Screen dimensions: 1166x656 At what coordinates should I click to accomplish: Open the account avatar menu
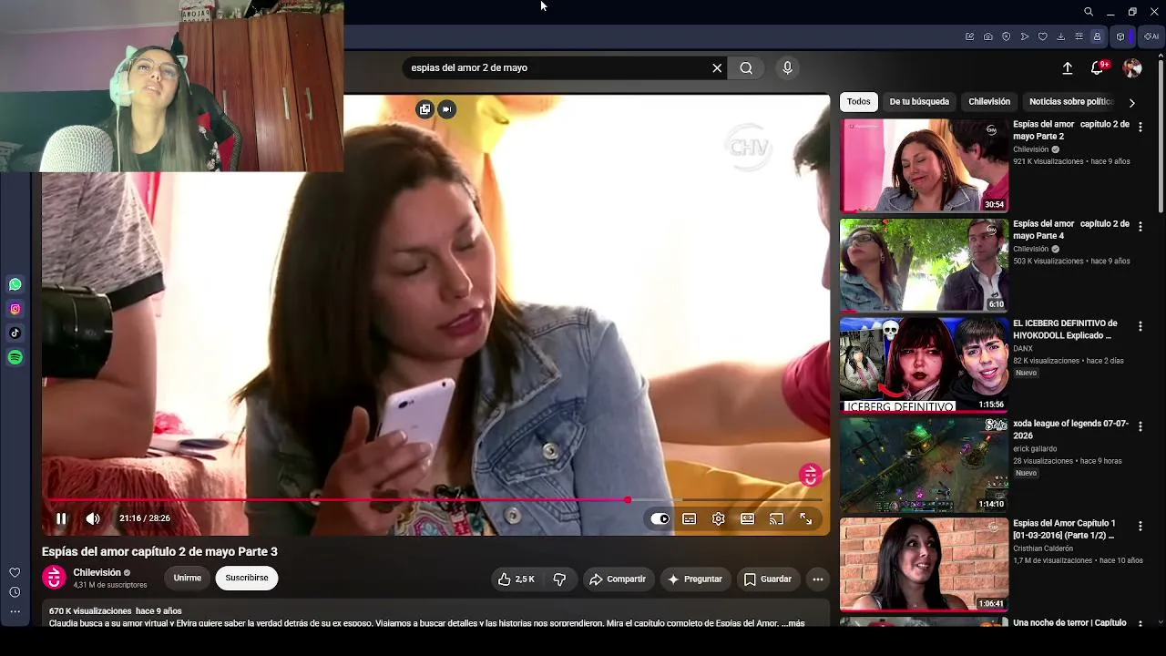click(x=1132, y=68)
